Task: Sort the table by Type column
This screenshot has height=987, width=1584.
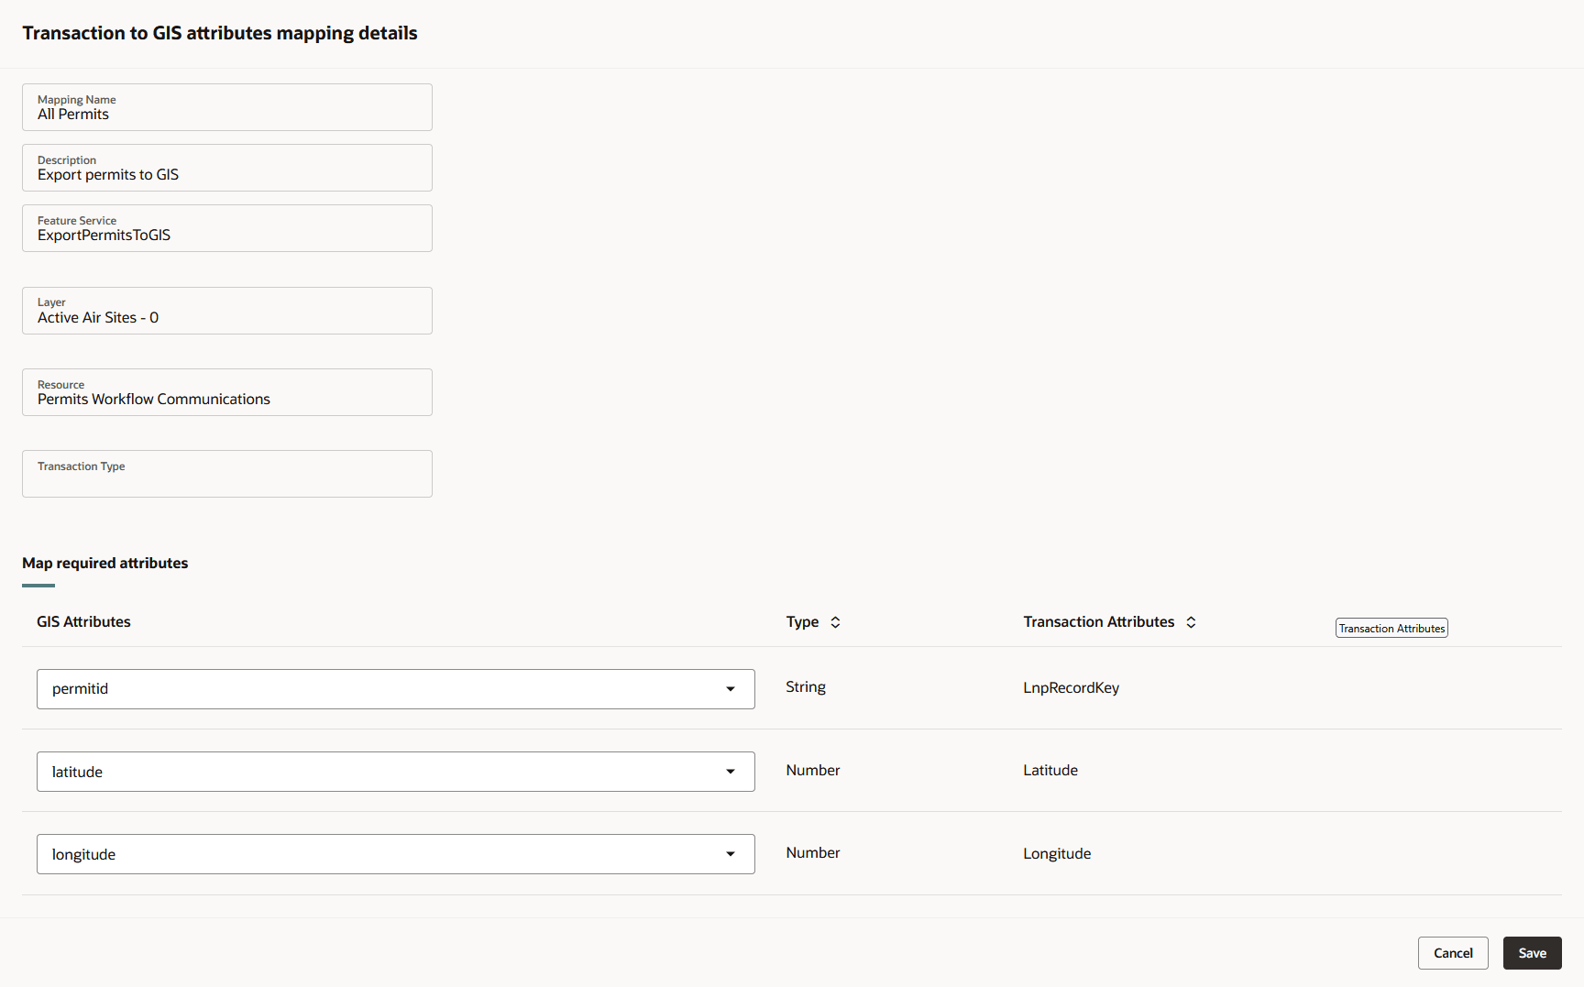Action: [835, 622]
